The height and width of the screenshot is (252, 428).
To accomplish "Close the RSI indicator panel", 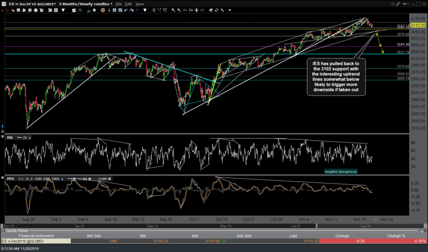I will tap(2, 136).
